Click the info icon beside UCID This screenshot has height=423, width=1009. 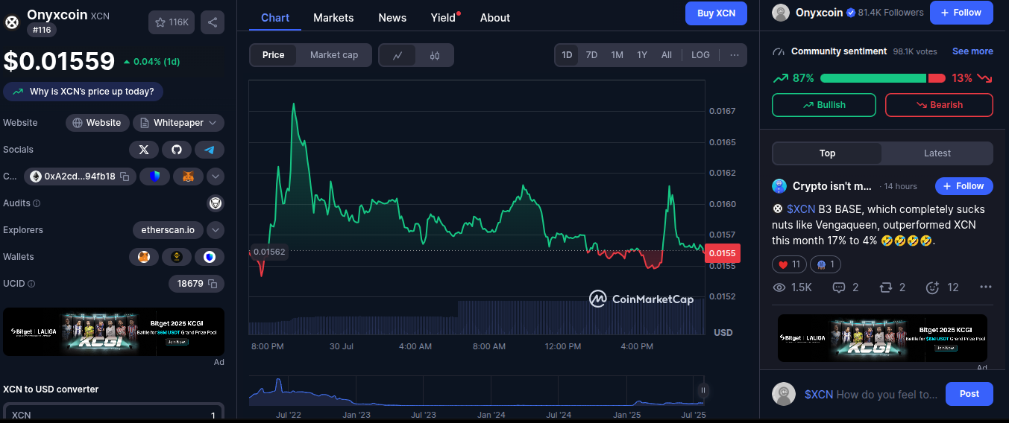tap(31, 284)
